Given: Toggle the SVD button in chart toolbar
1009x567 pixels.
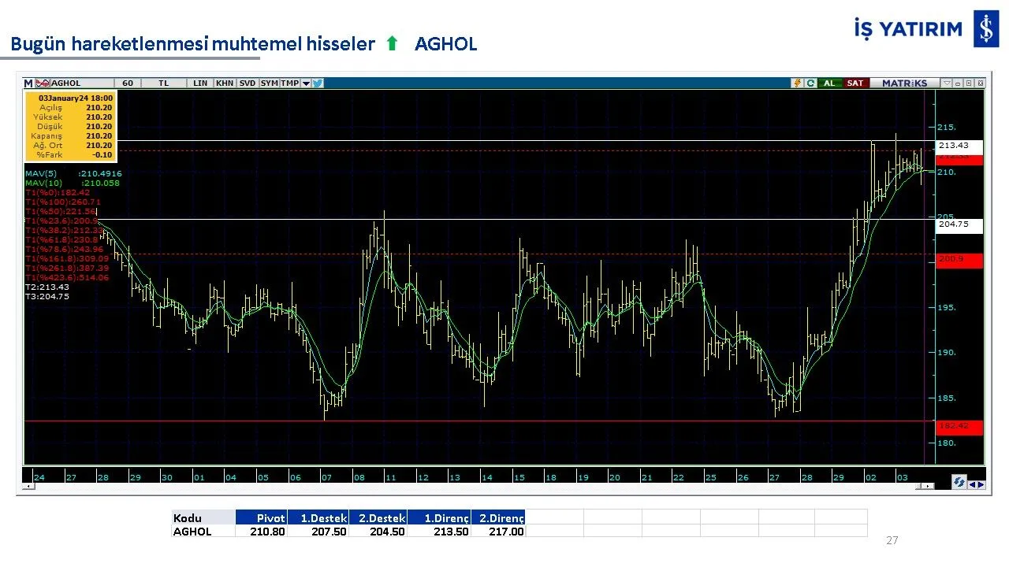Looking at the screenshot, I should coord(248,83).
